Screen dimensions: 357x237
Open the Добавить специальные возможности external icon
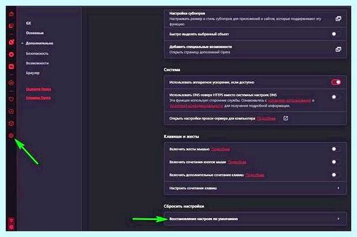point(338,49)
